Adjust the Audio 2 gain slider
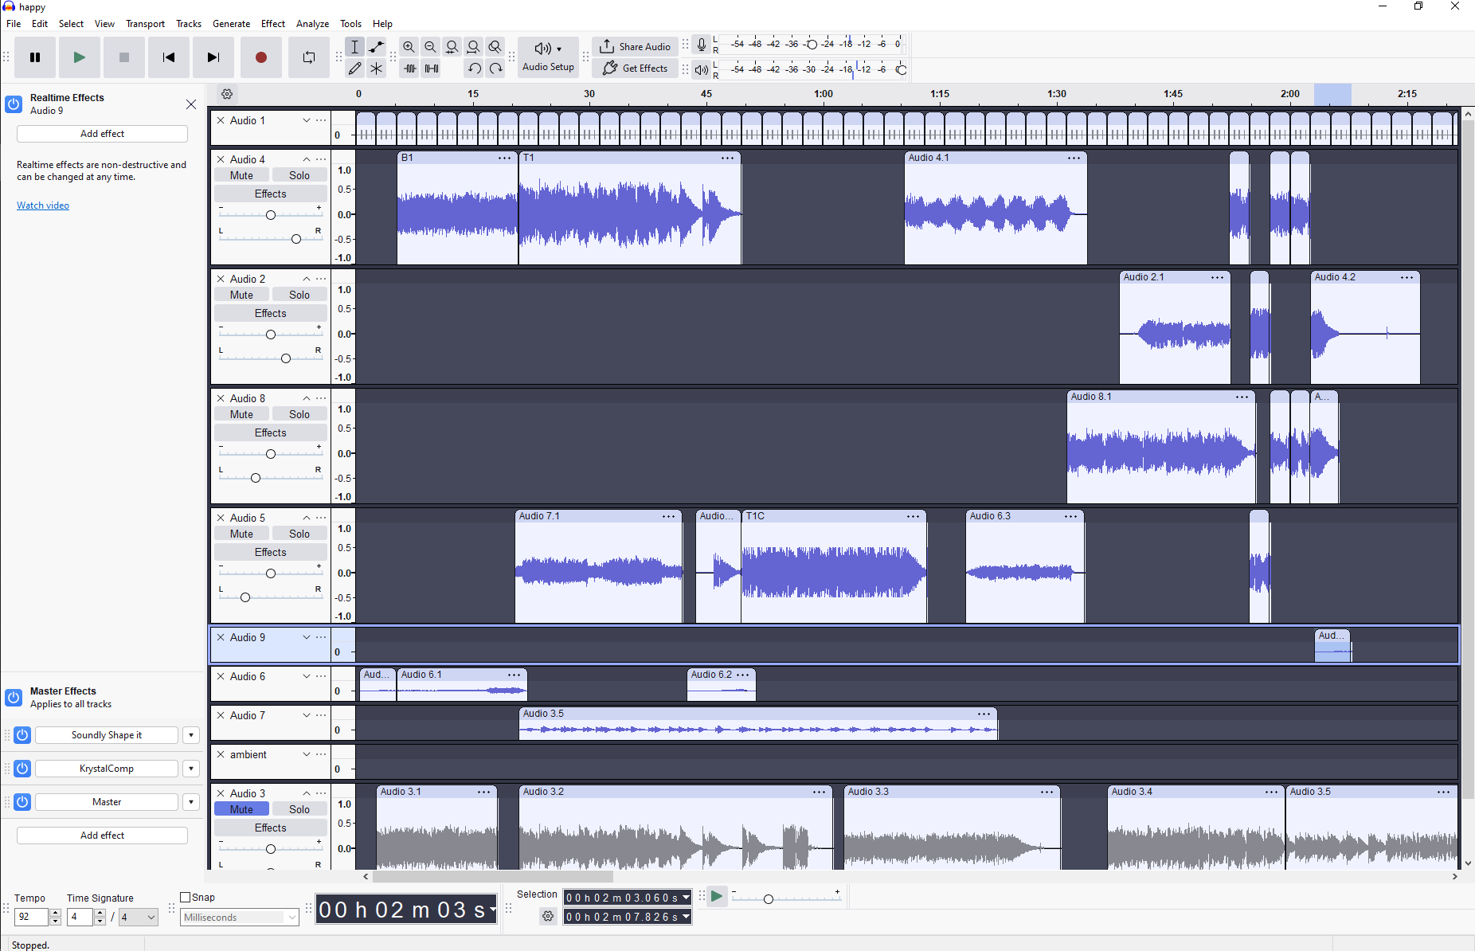Screen dimensions: 1475x951 click(x=271, y=335)
